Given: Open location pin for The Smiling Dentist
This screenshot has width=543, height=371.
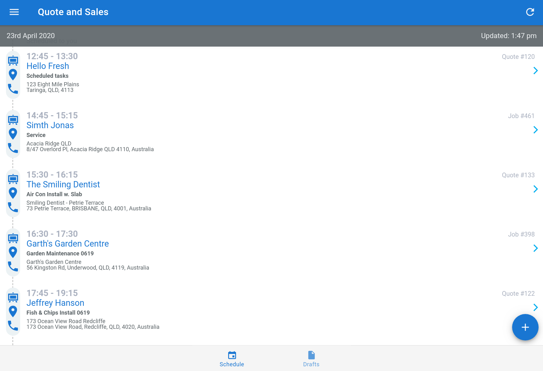Looking at the screenshot, I should click(x=13, y=193).
